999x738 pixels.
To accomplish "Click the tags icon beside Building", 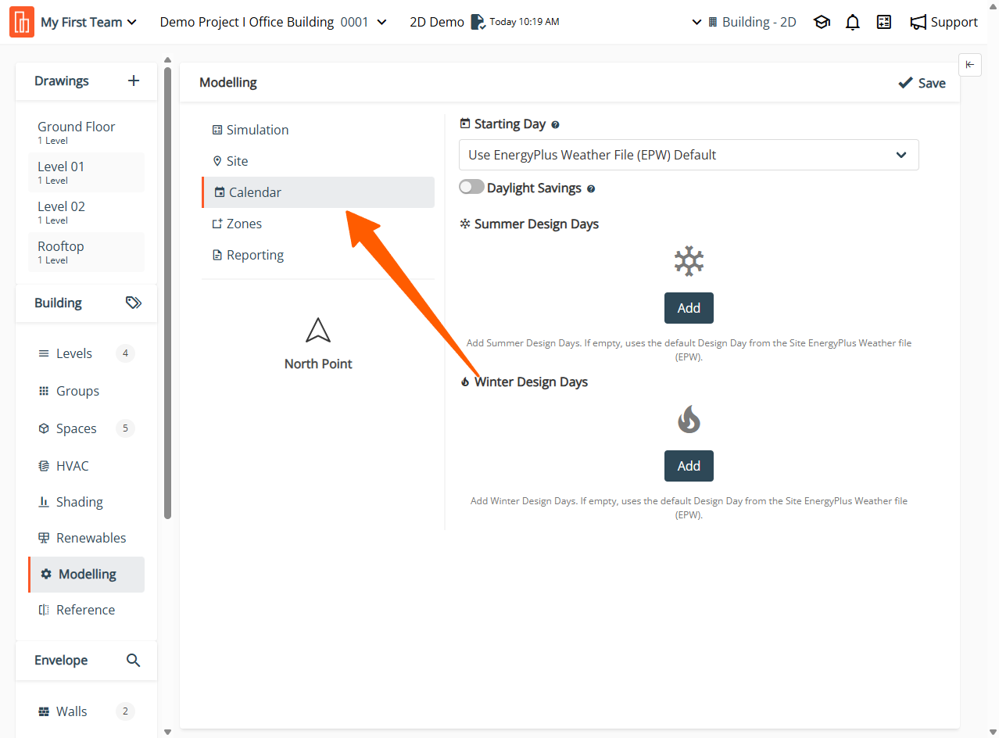I will coord(134,303).
